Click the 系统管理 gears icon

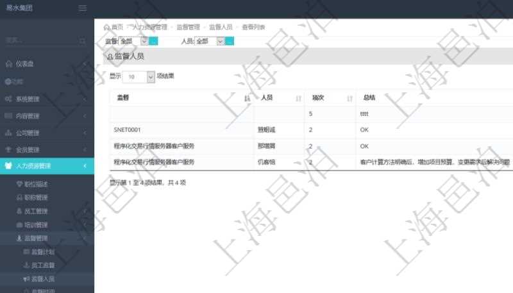coord(8,99)
